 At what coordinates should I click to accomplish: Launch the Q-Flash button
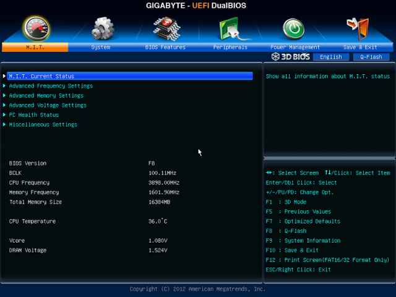371,57
